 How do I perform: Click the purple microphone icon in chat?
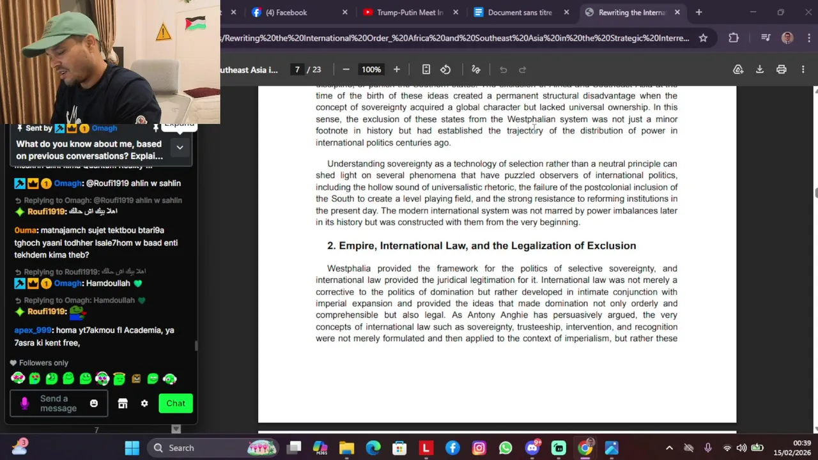click(x=24, y=403)
